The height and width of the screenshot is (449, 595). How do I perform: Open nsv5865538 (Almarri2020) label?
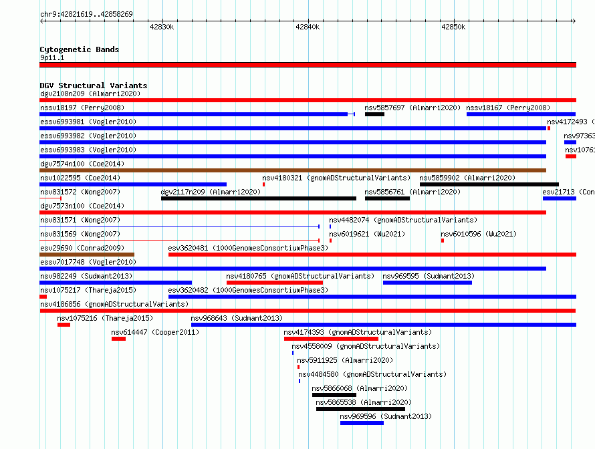tap(364, 402)
